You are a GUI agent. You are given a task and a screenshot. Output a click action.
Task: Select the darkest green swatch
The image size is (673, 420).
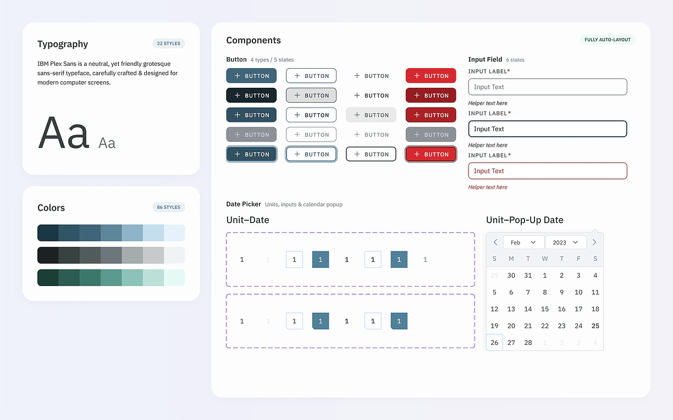pos(48,278)
